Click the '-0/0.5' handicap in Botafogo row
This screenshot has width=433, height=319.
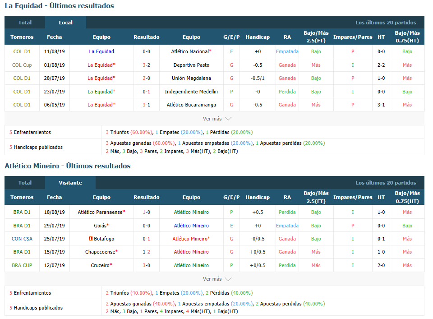coord(258,239)
